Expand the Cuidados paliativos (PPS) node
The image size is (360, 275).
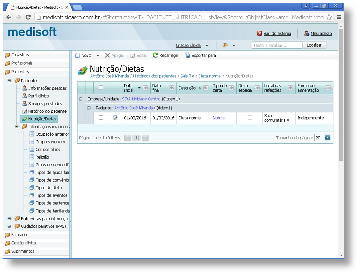tap(9, 226)
